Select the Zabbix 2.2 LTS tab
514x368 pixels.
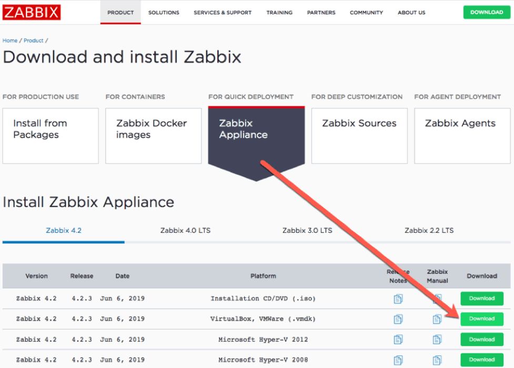click(429, 230)
